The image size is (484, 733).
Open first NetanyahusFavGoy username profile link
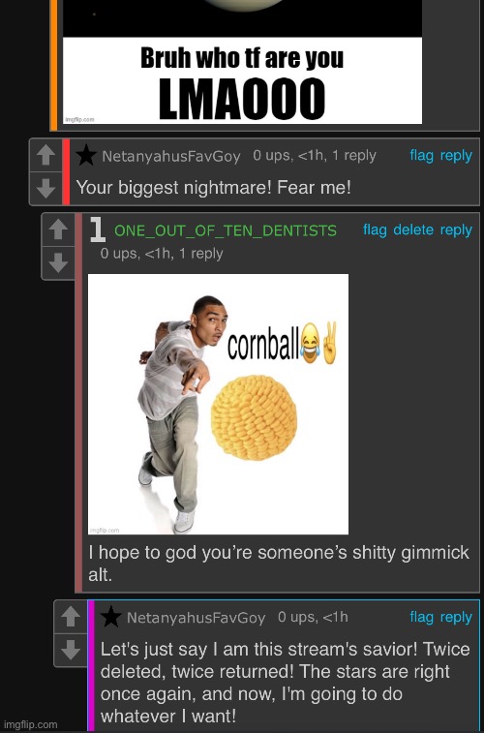point(171,156)
